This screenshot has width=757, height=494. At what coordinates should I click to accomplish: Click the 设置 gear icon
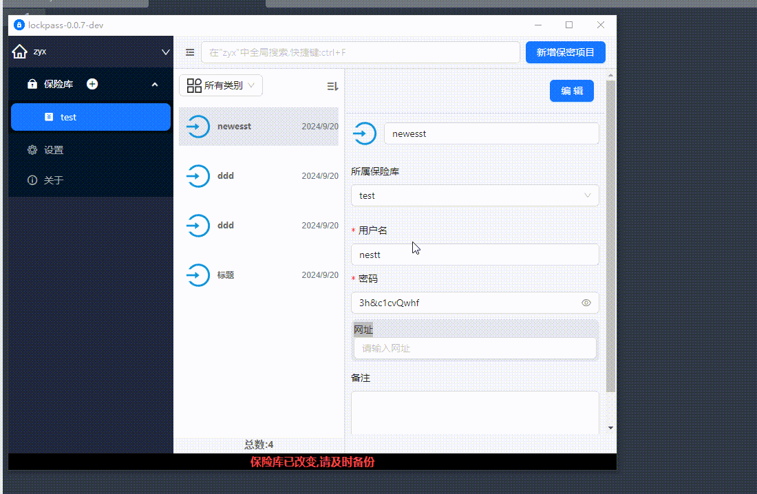32,150
